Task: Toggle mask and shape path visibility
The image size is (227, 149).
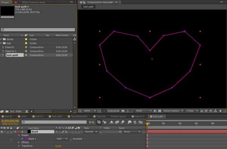Action: pos(104,111)
